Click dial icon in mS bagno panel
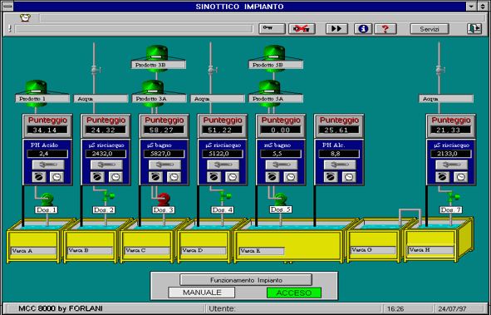The height and width of the screenshot is (315, 491). click(x=273, y=177)
